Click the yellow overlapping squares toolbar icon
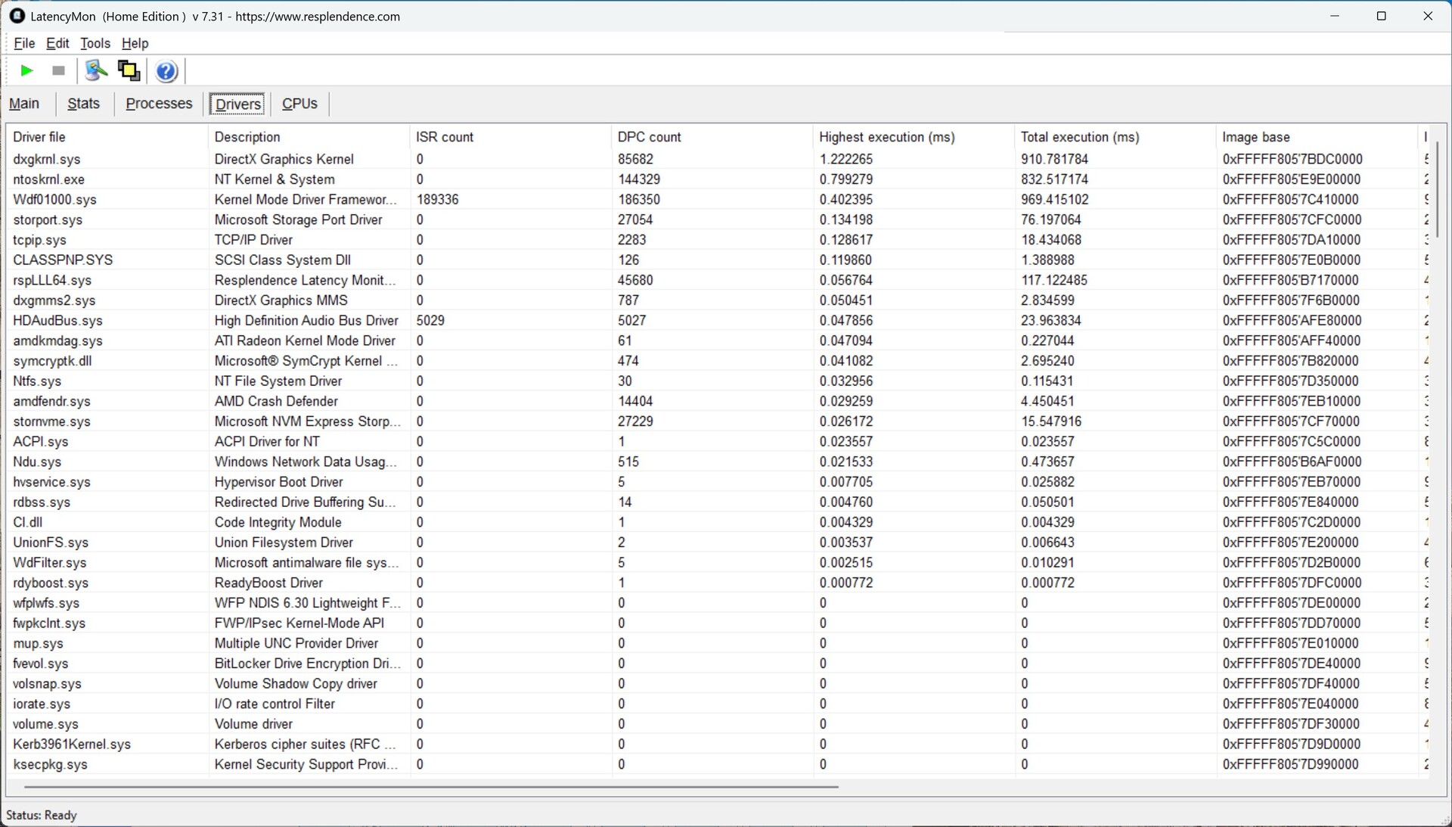The image size is (1452, 827). click(x=129, y=71)
